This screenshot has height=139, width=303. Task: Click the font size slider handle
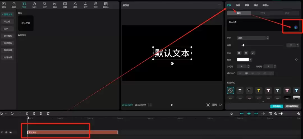click(x=244, y=45)
